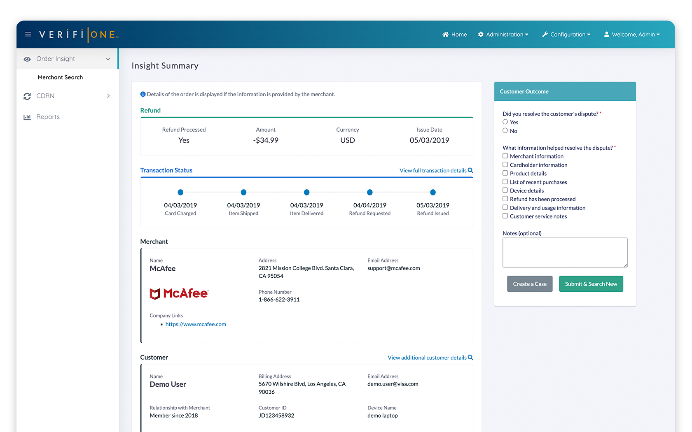Check the Merchant information checkbox
This screenshot has height=432, width=692.
point(505,156)
